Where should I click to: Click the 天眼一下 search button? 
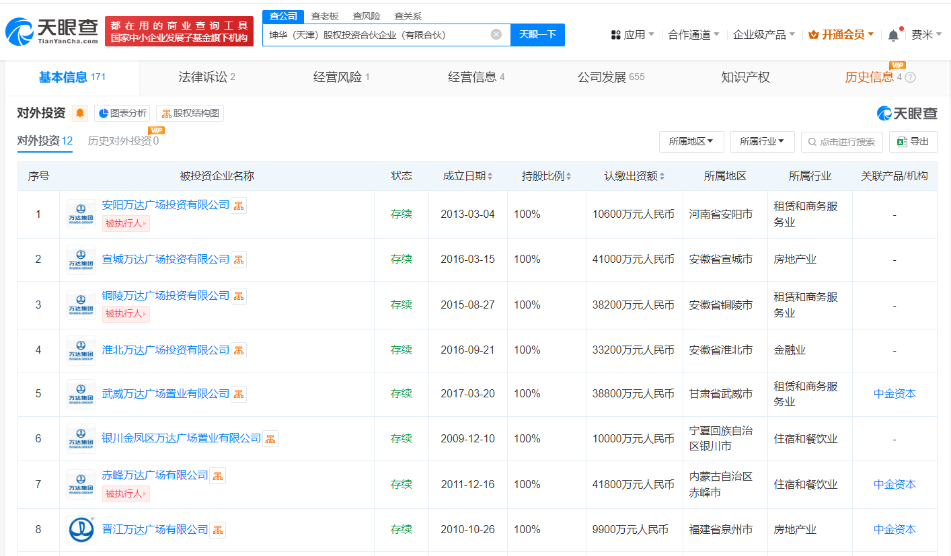537,34
